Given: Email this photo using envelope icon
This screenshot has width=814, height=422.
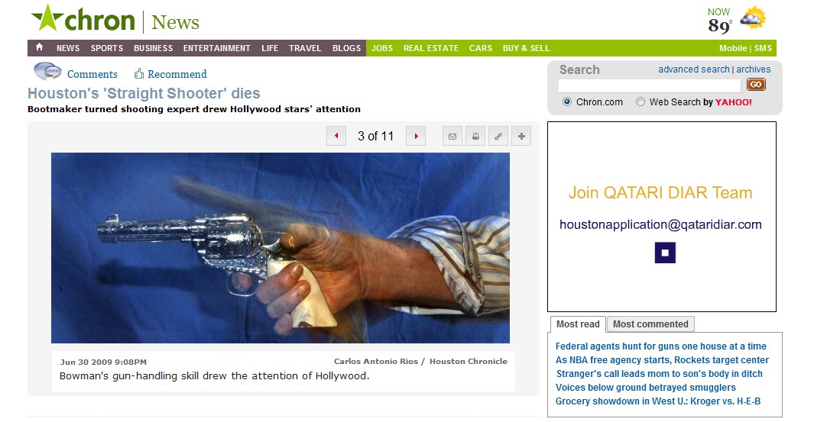Looking at the screenshot, I should point(452,137).
